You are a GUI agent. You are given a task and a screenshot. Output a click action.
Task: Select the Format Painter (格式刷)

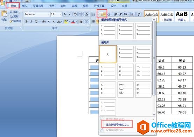[15, 21]
